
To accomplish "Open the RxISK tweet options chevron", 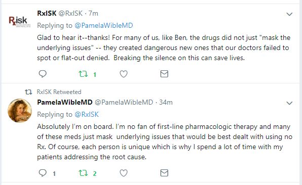I will coord(289,14).
